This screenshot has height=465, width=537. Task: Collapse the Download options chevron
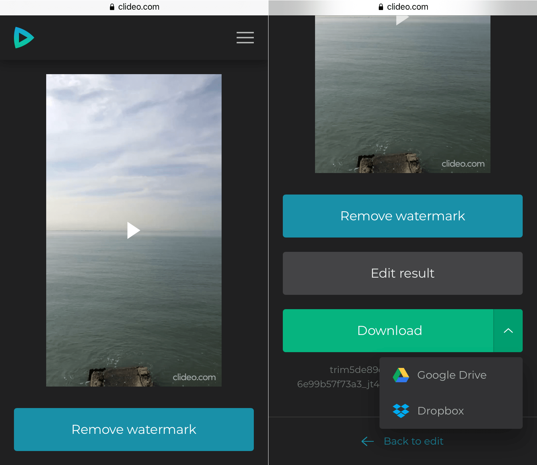coord(508,331)
